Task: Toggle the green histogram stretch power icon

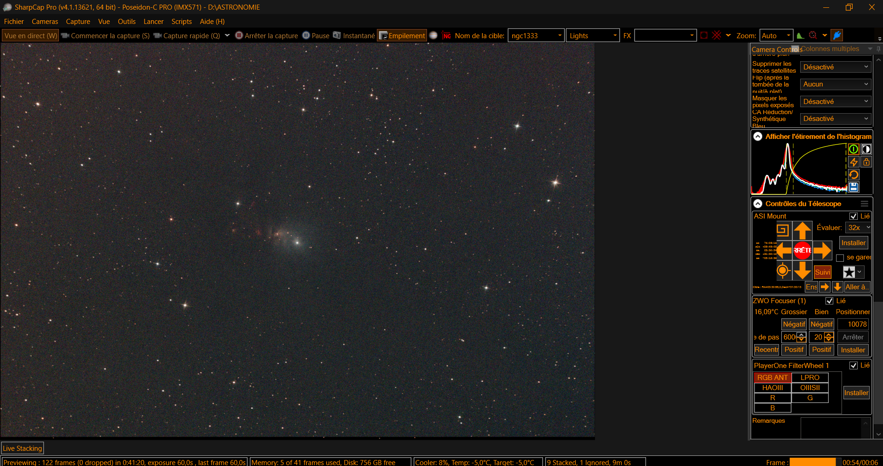Action: click(x=854, y=149)
